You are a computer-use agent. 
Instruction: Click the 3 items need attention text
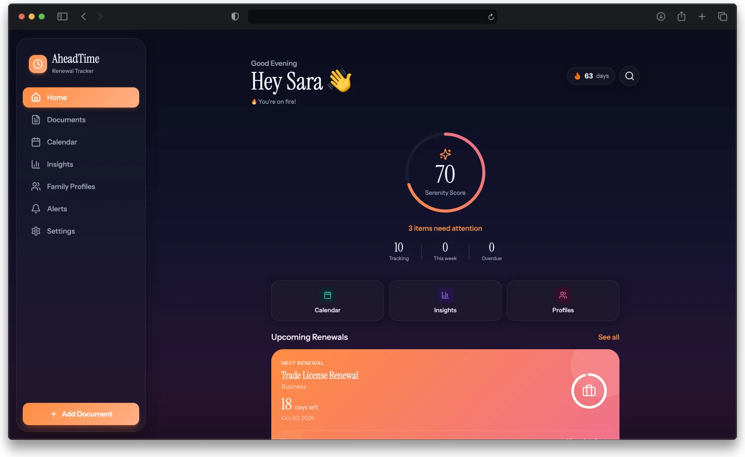(x=445, y=228)
